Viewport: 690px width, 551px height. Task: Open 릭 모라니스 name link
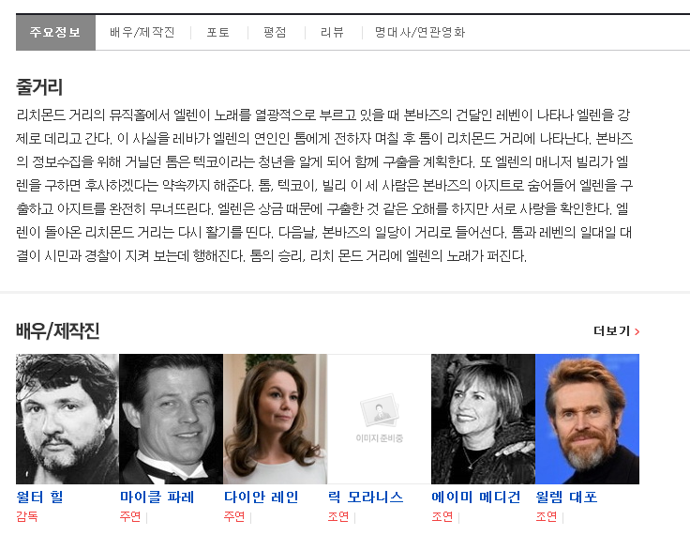[x=365, y=497]
